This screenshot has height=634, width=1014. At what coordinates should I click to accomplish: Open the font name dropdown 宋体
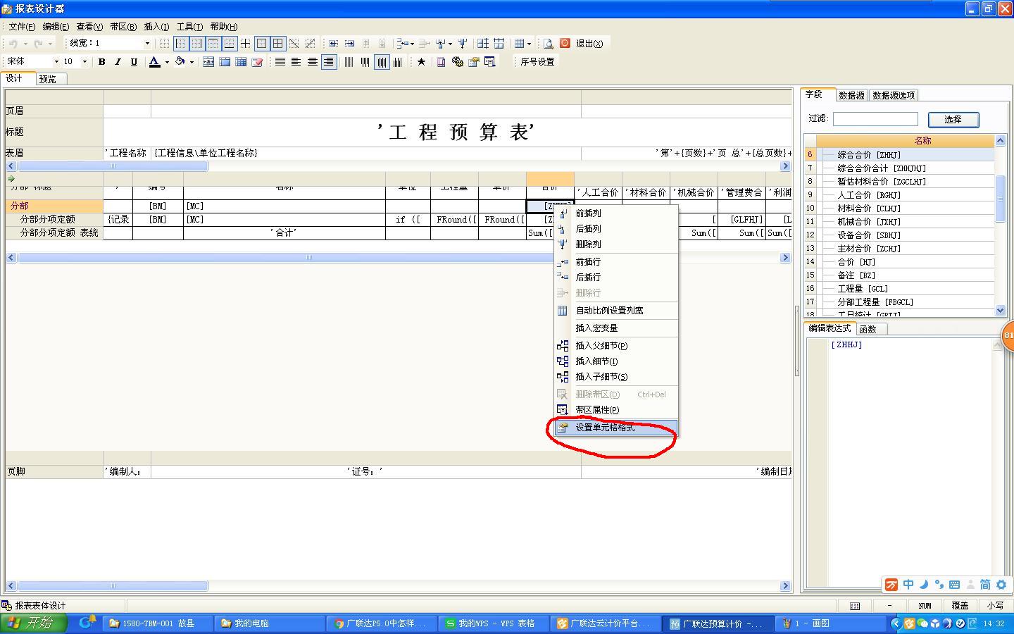coord(56,62)
